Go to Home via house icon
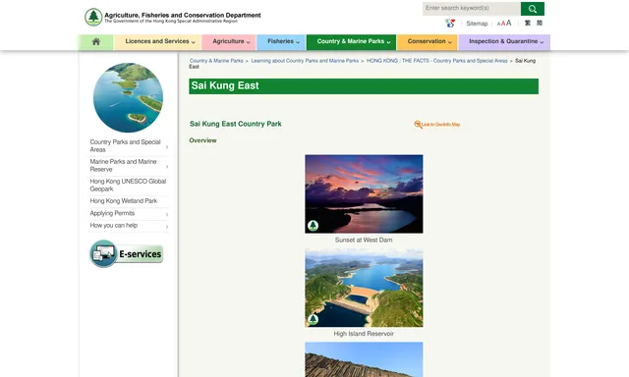629x377 pixels. (96, 41)
